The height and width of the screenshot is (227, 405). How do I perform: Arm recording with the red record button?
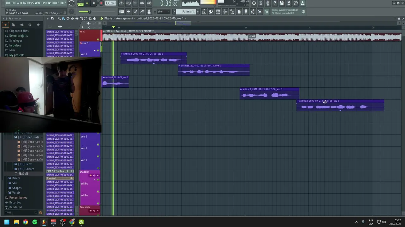101,3
